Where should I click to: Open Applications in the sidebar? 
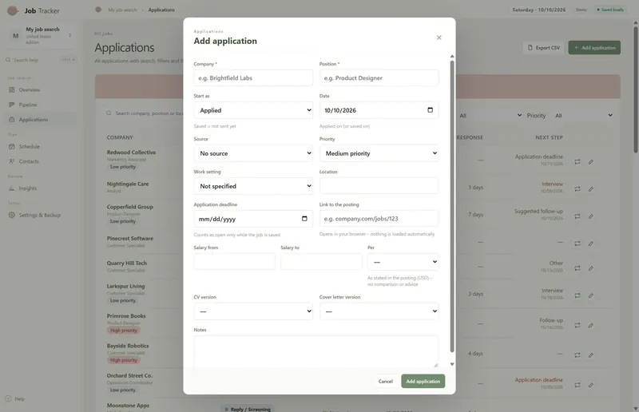(42, 120)
